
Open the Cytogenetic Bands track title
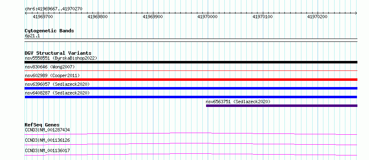tap(49, 31)
